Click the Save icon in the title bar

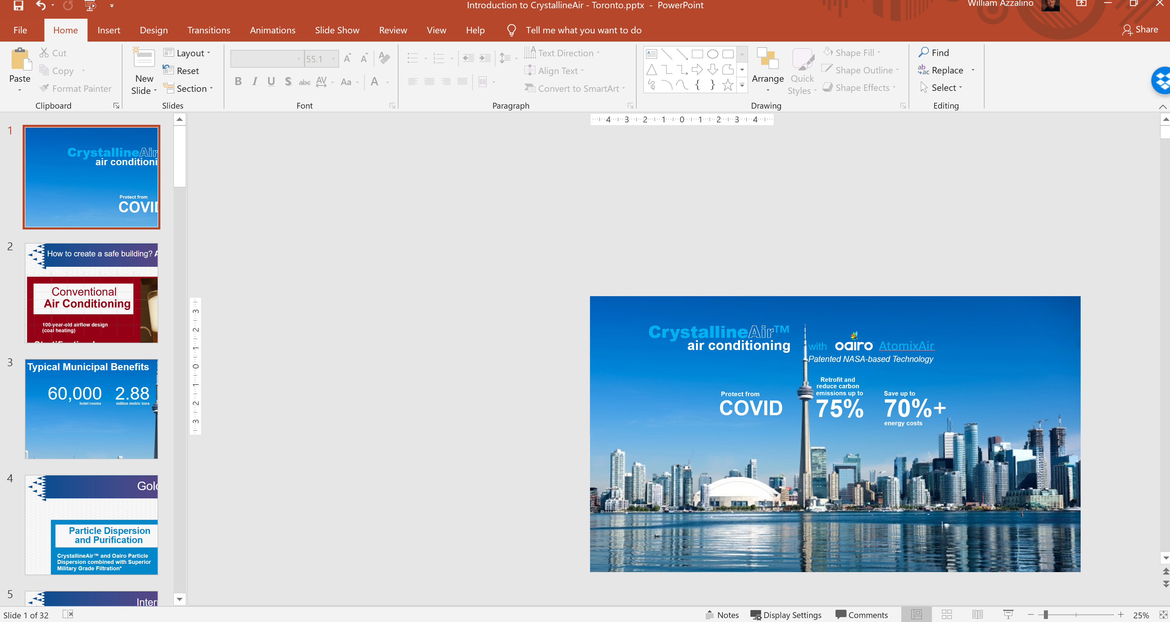(18, 6)
